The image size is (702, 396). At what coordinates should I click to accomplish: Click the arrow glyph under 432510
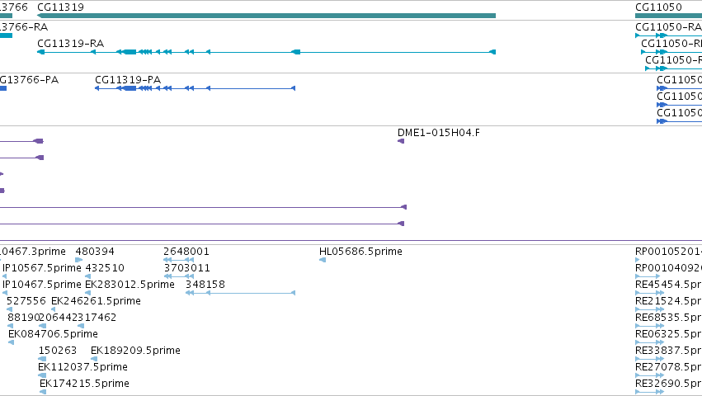point(88,276)
